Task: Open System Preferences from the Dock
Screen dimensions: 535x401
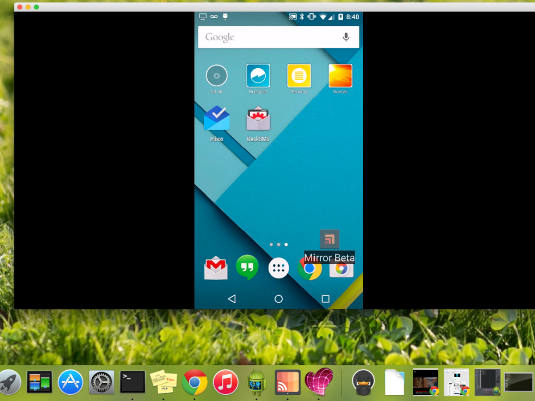Action: 102,382
